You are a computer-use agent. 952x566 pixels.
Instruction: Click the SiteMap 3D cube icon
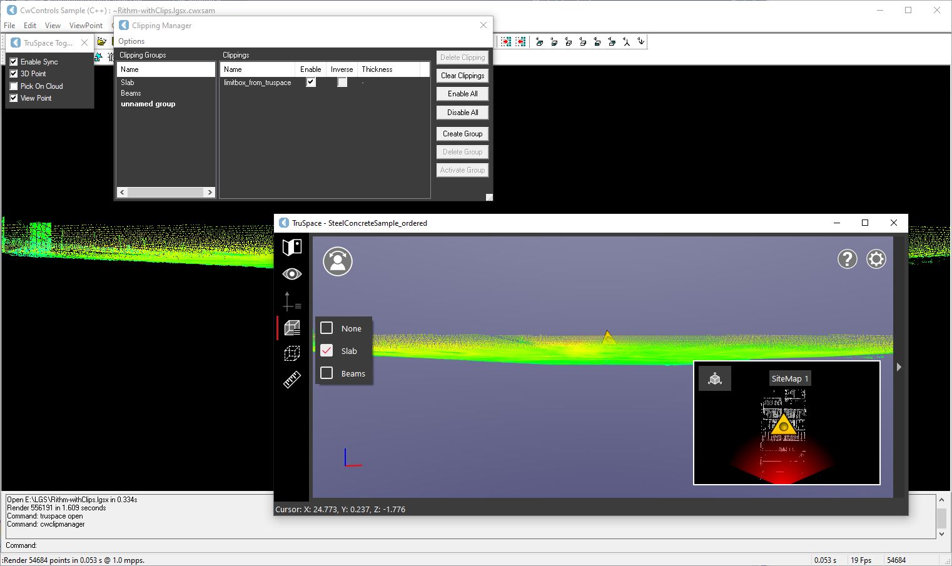(x=714, y=378)
